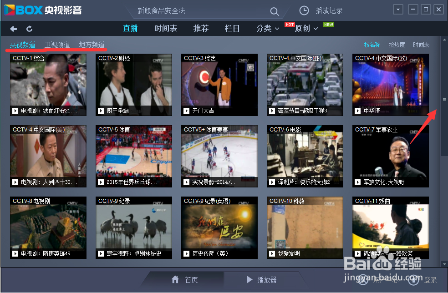Open the 栏目 tab
Screen dimensions: 448x293
[232, 28]
